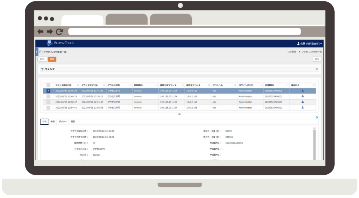This screenshot has height=198, width=359.
Task: Switch to the ポリシー tab
Action: tap(63, 122)
